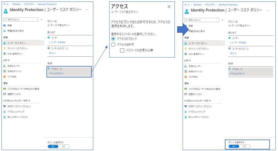Click アクセスのブロック link in right window
The image size is (278, 151).
tap(237, 74)
